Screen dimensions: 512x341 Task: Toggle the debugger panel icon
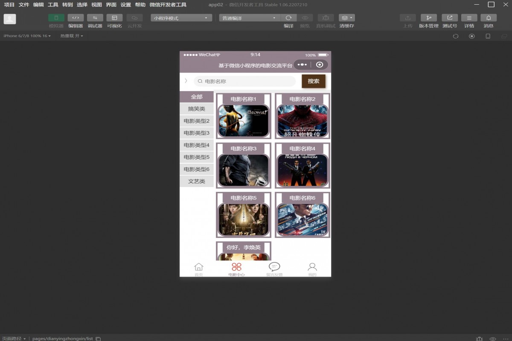[95, 18]
